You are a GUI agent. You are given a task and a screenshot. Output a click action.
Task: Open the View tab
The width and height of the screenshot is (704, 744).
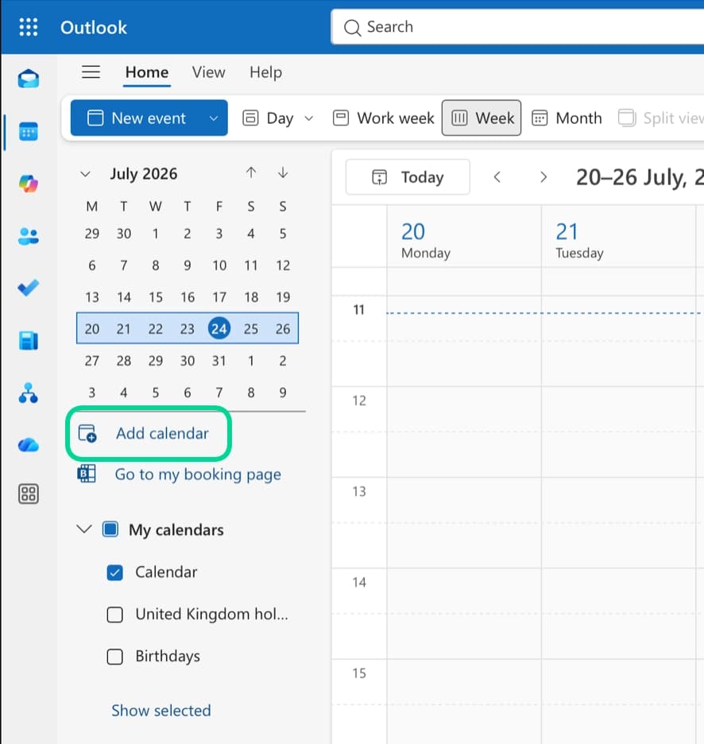point(208,72)
